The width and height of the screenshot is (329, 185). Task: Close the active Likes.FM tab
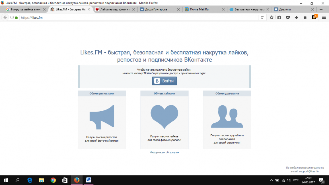[x=89, y=9]
